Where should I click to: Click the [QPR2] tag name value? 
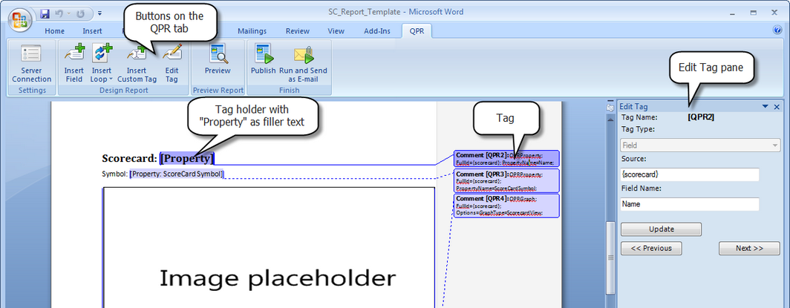(x=701, y=117)
